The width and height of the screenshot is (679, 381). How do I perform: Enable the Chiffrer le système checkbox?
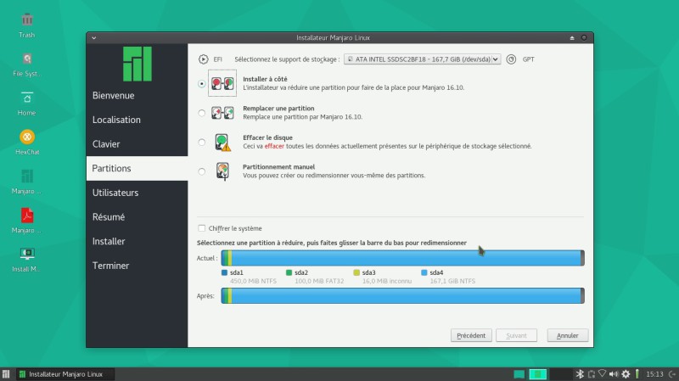(202, 228)
